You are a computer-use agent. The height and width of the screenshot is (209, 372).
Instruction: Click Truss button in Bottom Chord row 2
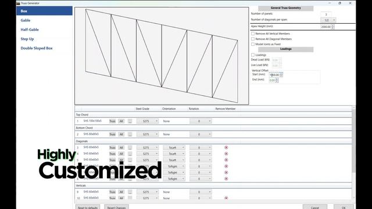(x=112, y=134)
